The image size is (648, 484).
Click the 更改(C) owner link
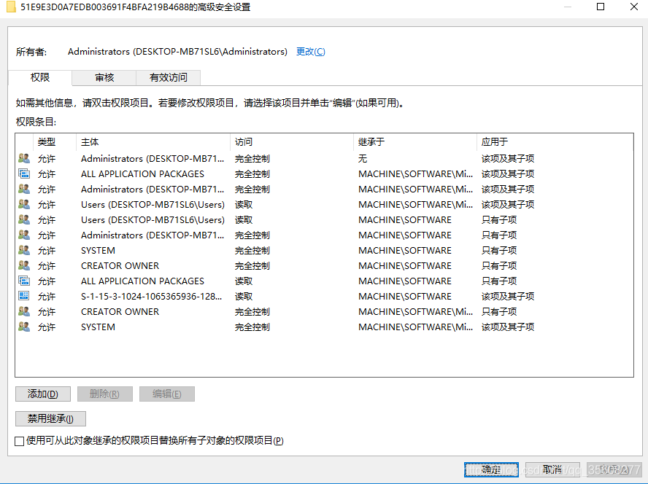click(311, 52)
